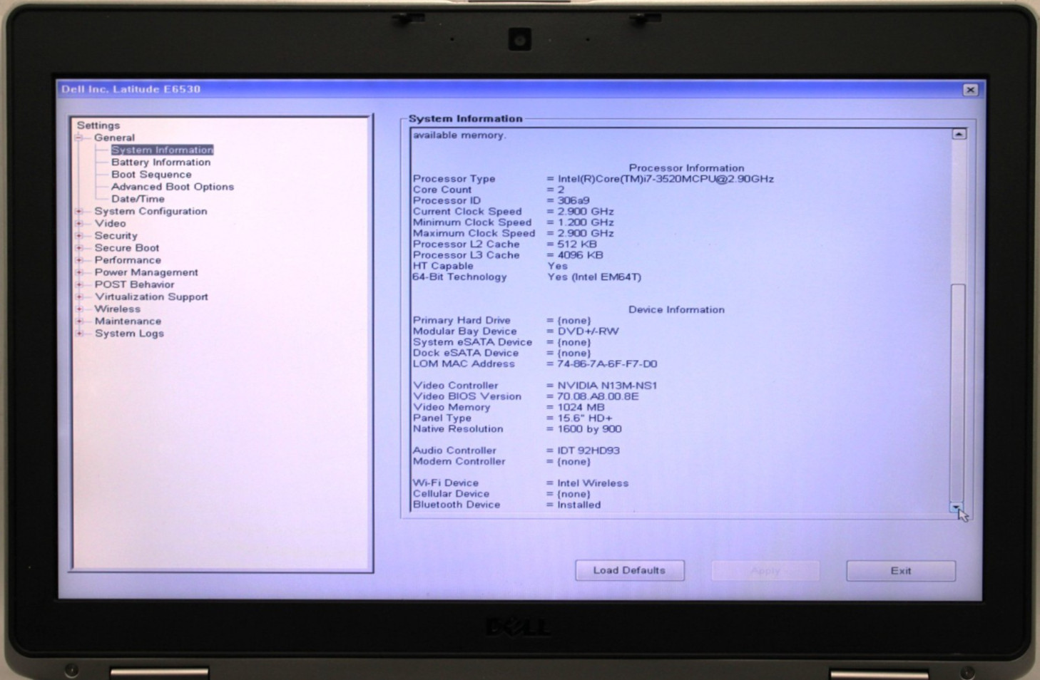Click the LOM MAC Address value
This screenshot has width=1040, height=680.
pos(607,364)
